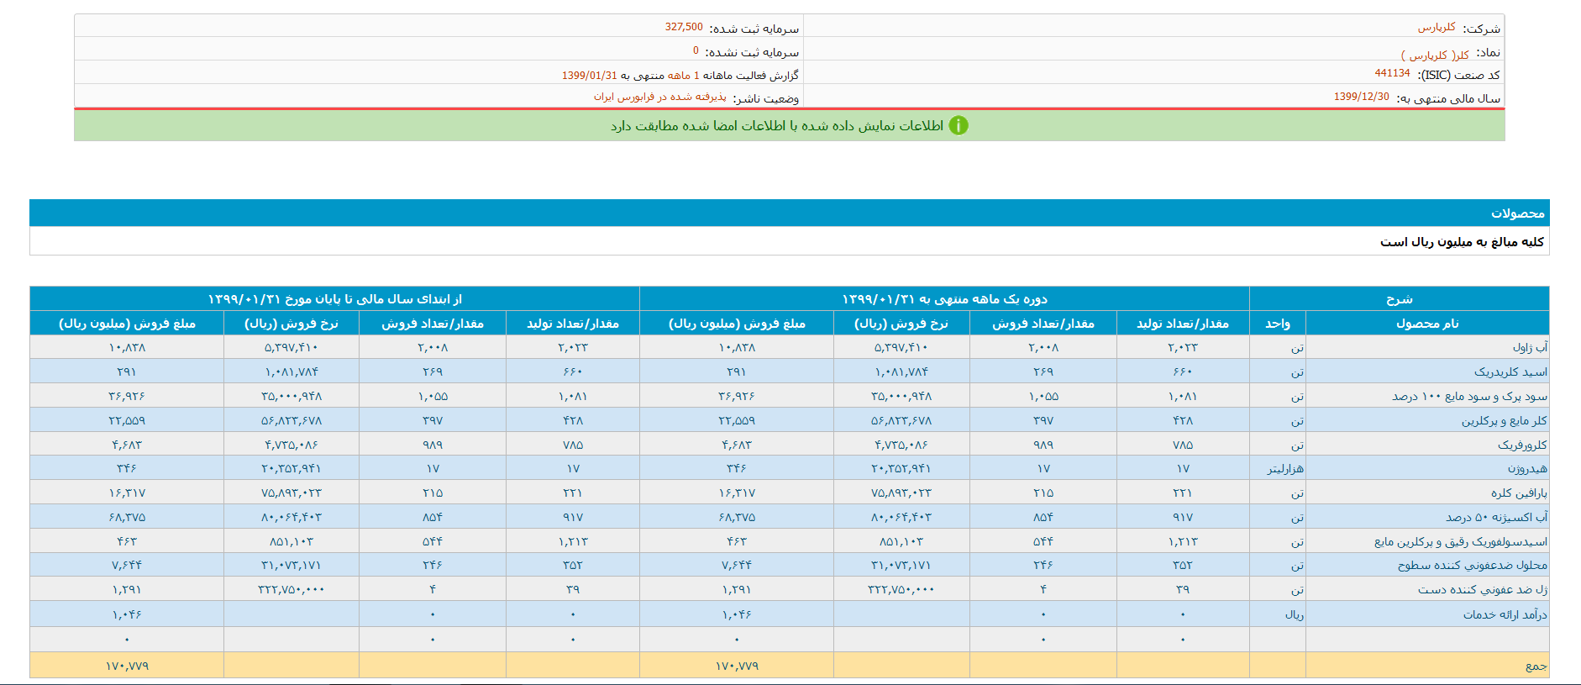The image size is (1581, 685).
Task: Click one-month production ۱,۲۱۳ cell
Action: (1183, 541)
